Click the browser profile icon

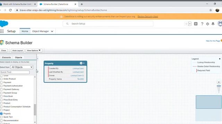pyautogui.click(x=217, y=10)
